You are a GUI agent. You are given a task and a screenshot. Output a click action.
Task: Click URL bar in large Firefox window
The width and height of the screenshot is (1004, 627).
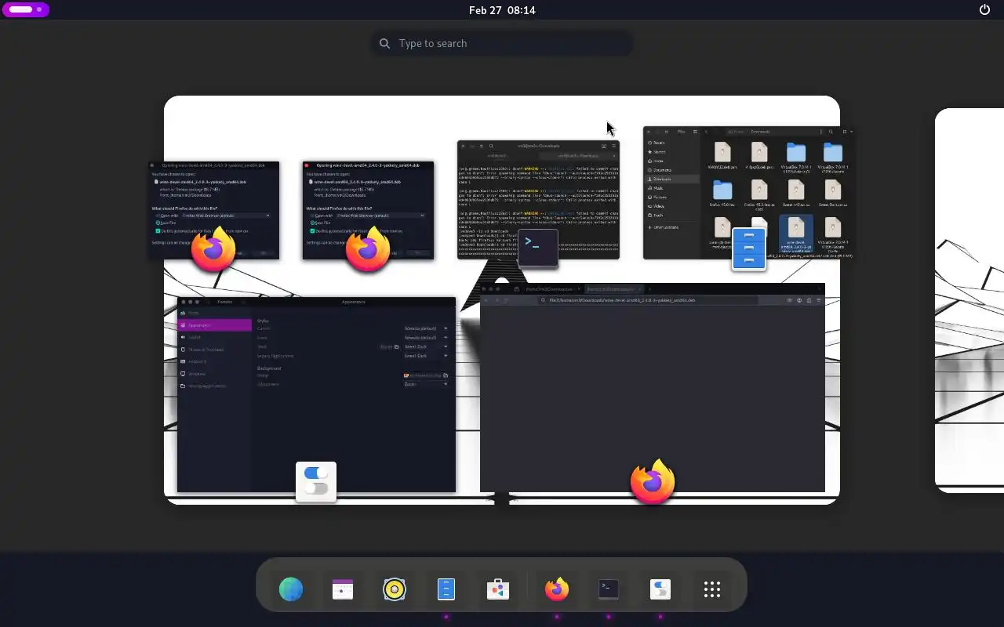(x=648, y=300)
